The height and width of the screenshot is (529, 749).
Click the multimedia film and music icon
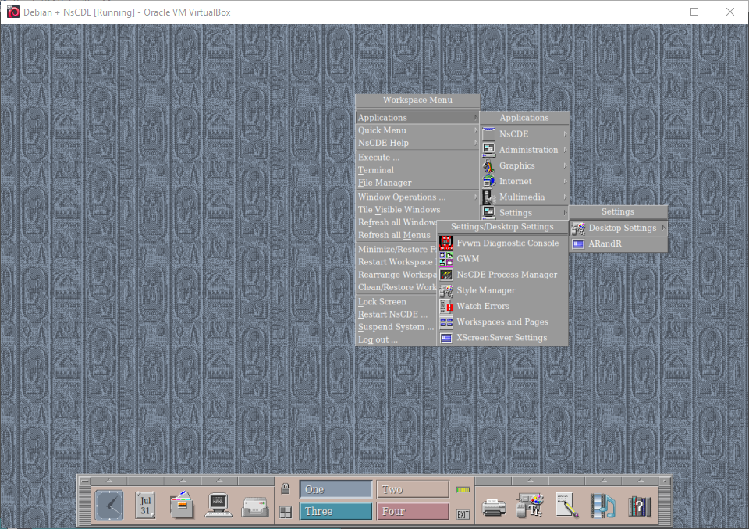pos(603,506)
